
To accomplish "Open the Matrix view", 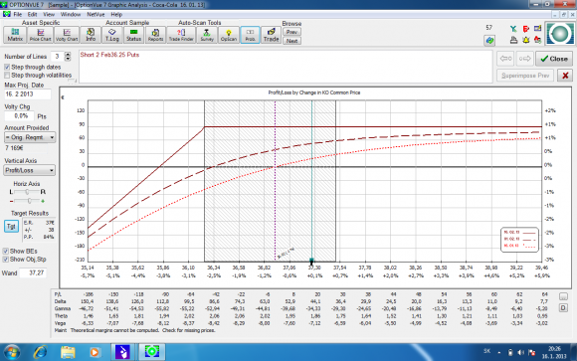I will tap(15, 35).
